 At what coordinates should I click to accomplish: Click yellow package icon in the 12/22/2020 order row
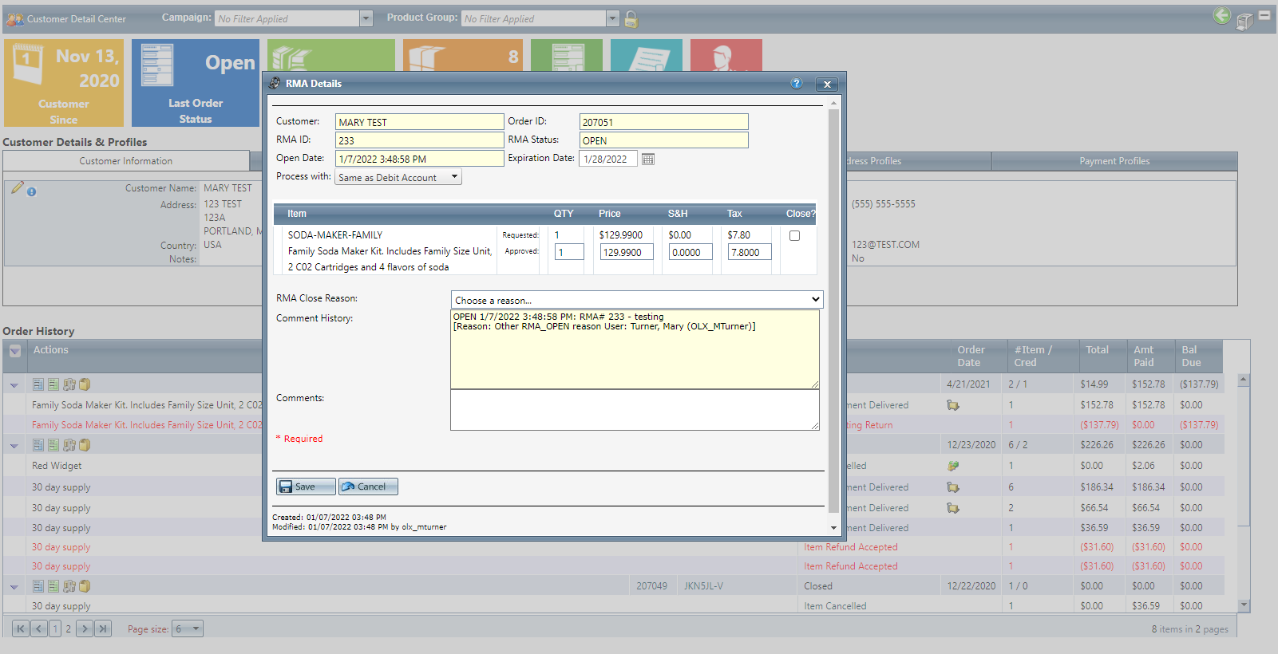pos(85,586)
